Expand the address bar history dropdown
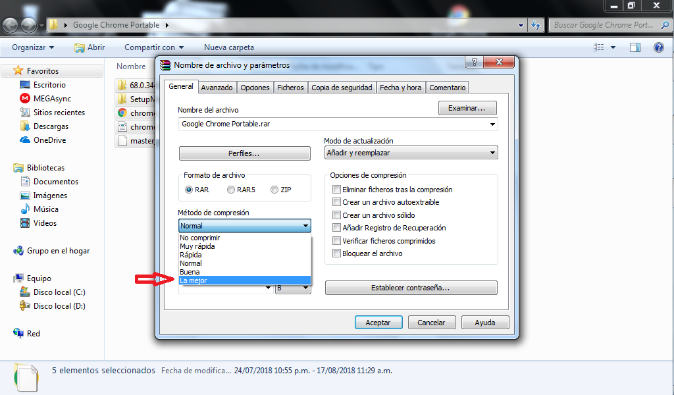 point(521,26)
